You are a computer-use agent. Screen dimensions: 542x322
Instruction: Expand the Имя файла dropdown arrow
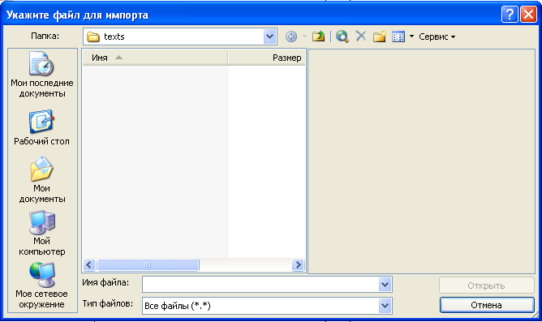[x=385, y=285]
